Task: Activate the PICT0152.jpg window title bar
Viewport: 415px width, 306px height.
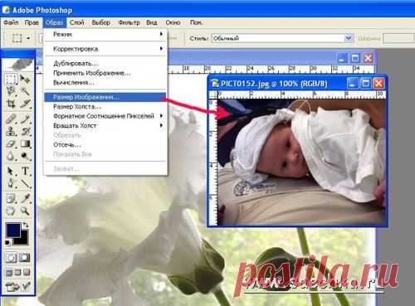Action: 276,84
